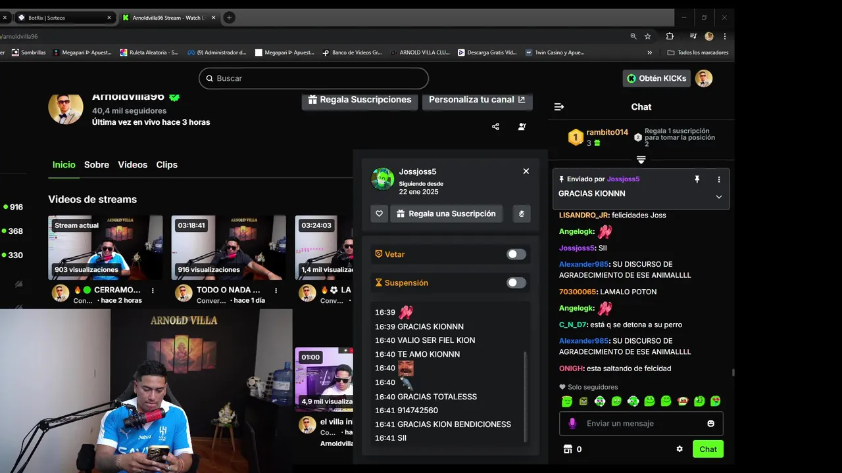Focus the Buscar search field

point(314,78)
